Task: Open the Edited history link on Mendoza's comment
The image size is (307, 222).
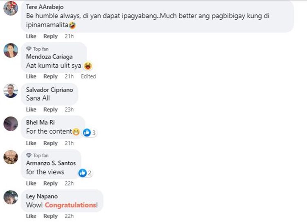Action: pyautogui.click(x=88, y=76)
